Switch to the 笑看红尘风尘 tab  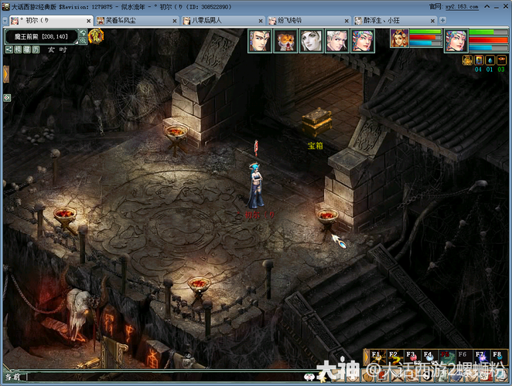pos(137,21)
